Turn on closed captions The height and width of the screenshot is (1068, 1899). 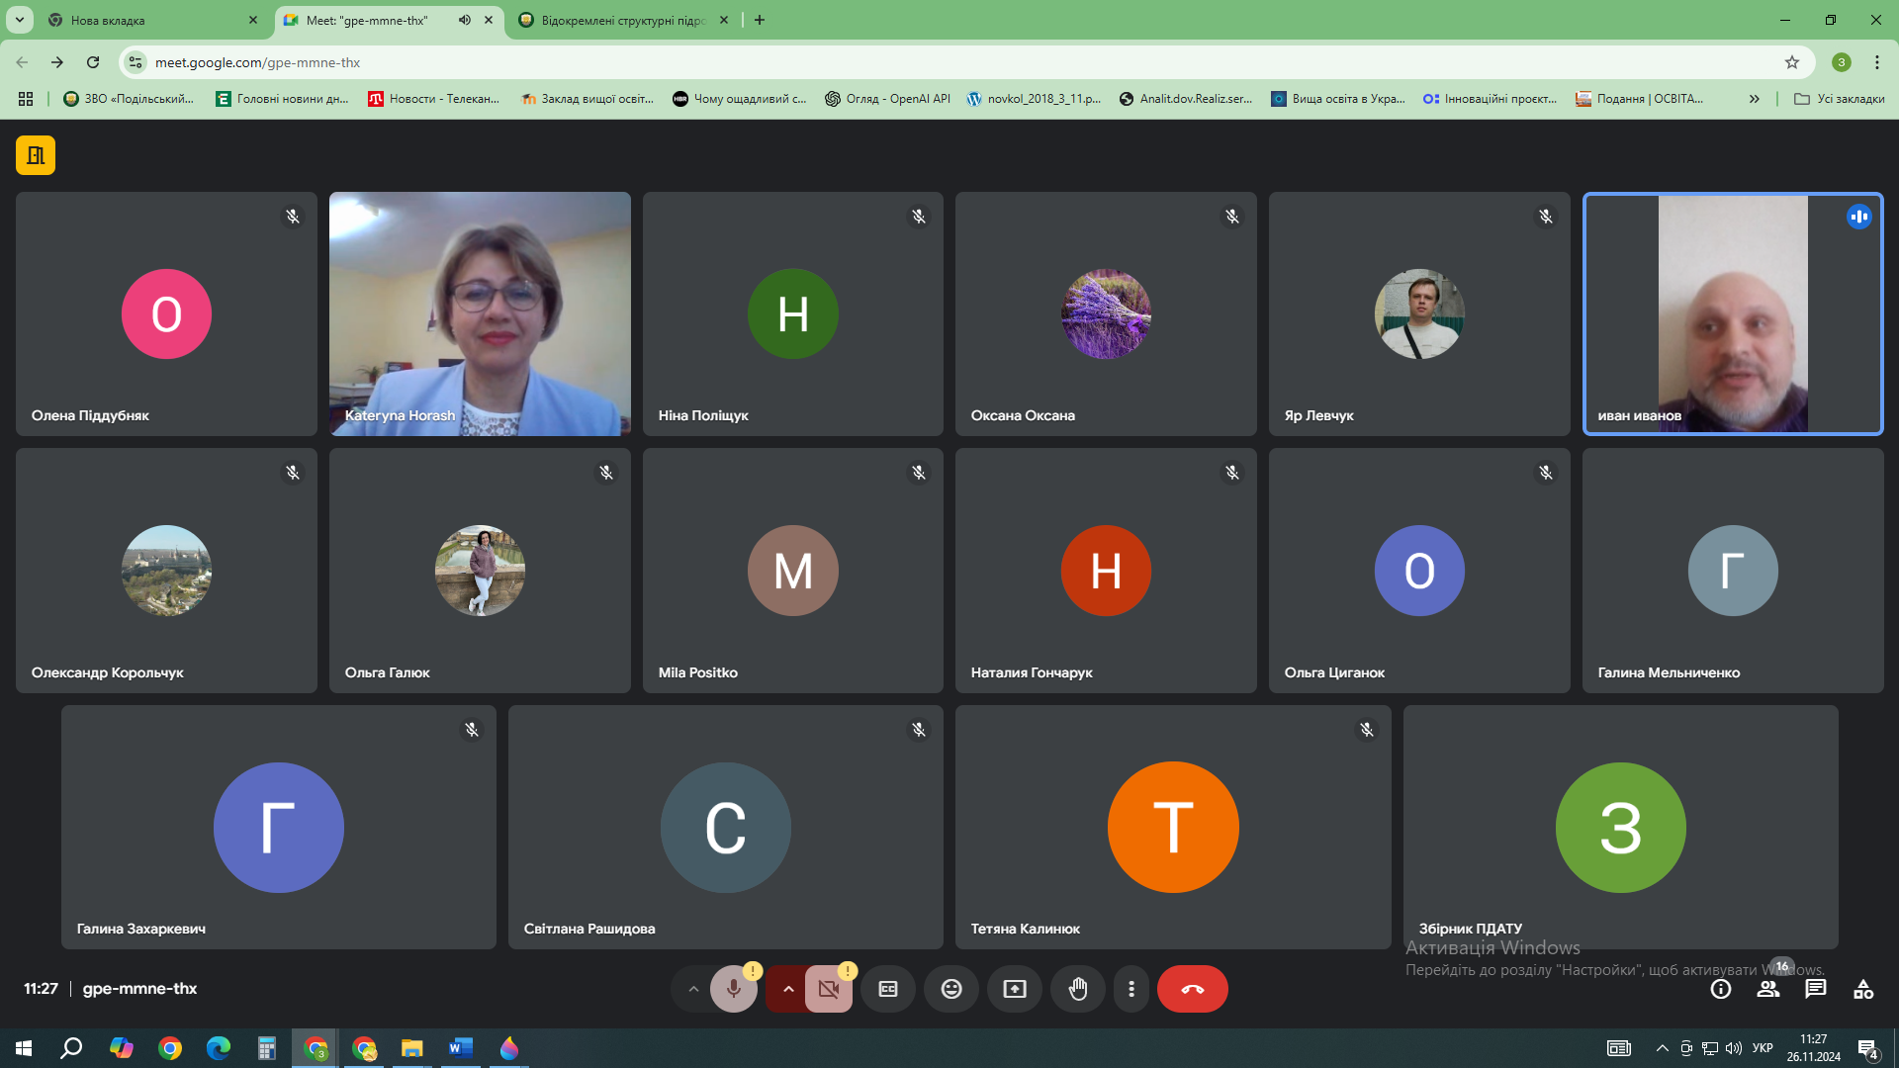click(888, 989)
